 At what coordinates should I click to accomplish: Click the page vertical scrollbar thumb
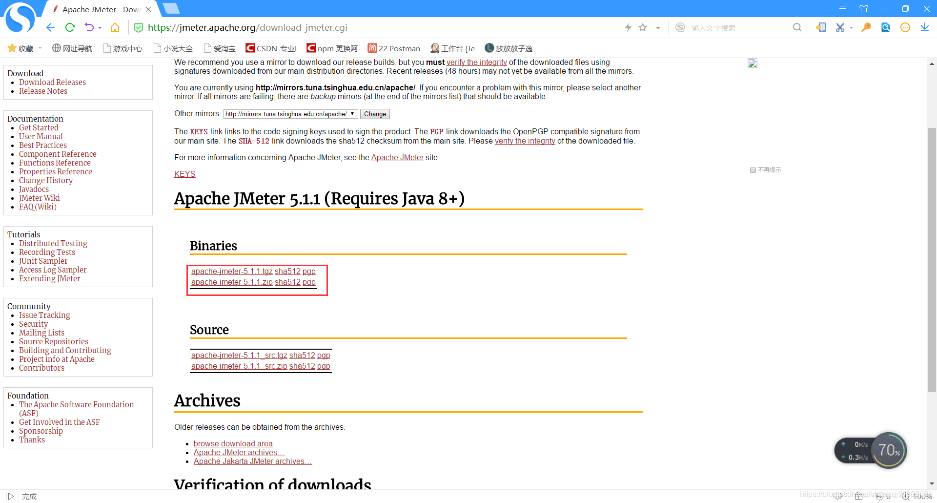(932, 259)
